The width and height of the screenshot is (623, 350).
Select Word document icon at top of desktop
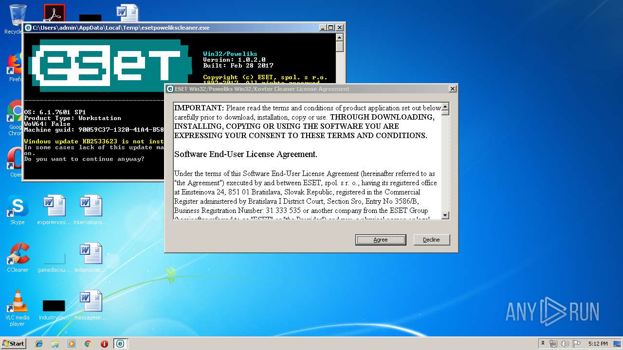[128, 13]
